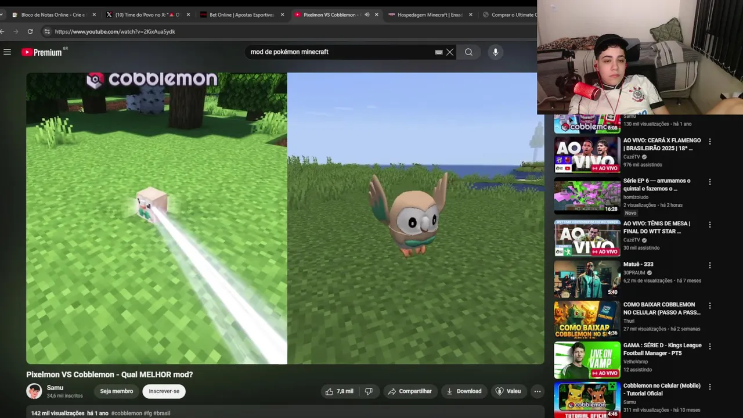Run search with the magnifier button
Viewport: 743px width, 418px height.
468,52
